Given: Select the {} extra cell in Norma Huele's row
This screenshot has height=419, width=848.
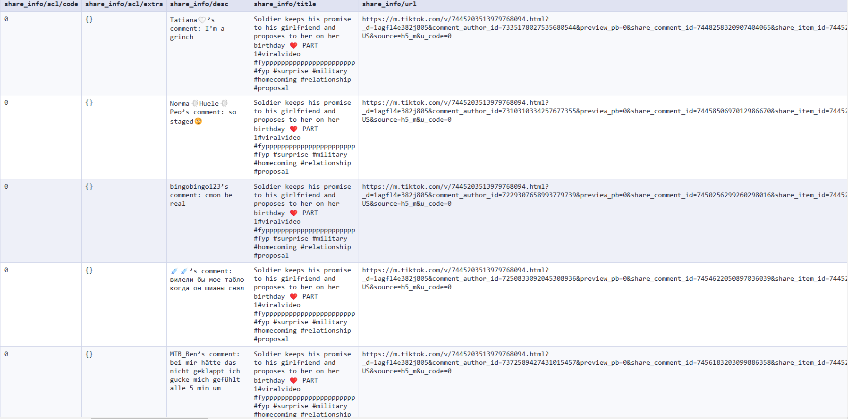Looking at the screenshot, I should [124, 137].
